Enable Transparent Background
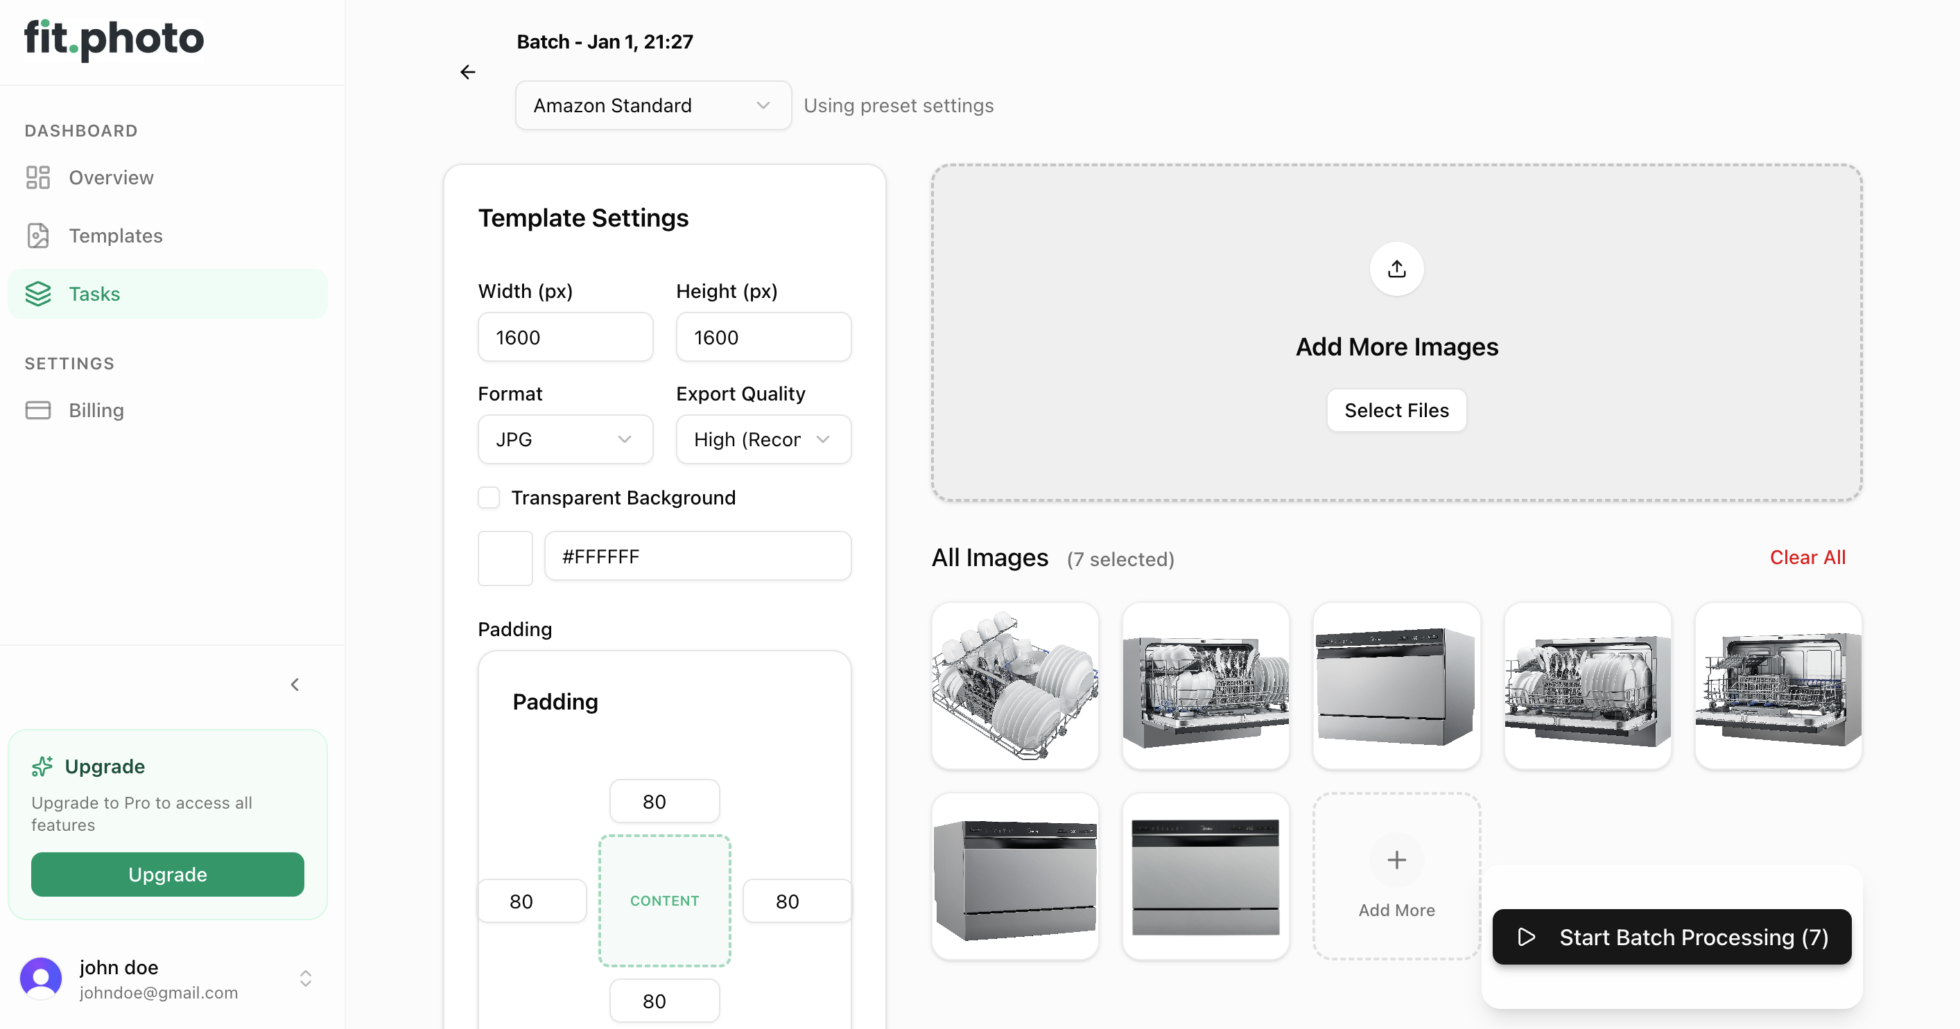 [x=487, y=497]
